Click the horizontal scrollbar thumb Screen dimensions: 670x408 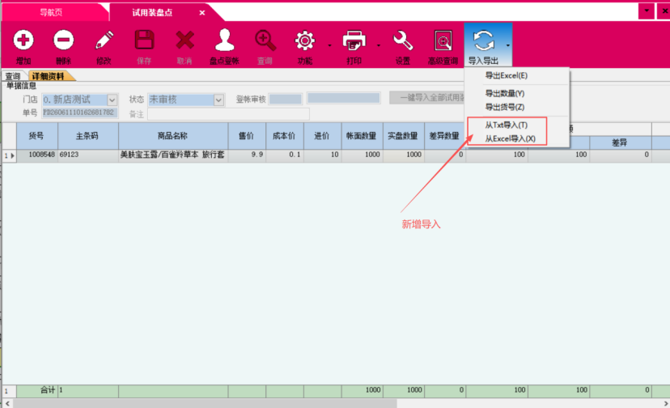(205, 403)
